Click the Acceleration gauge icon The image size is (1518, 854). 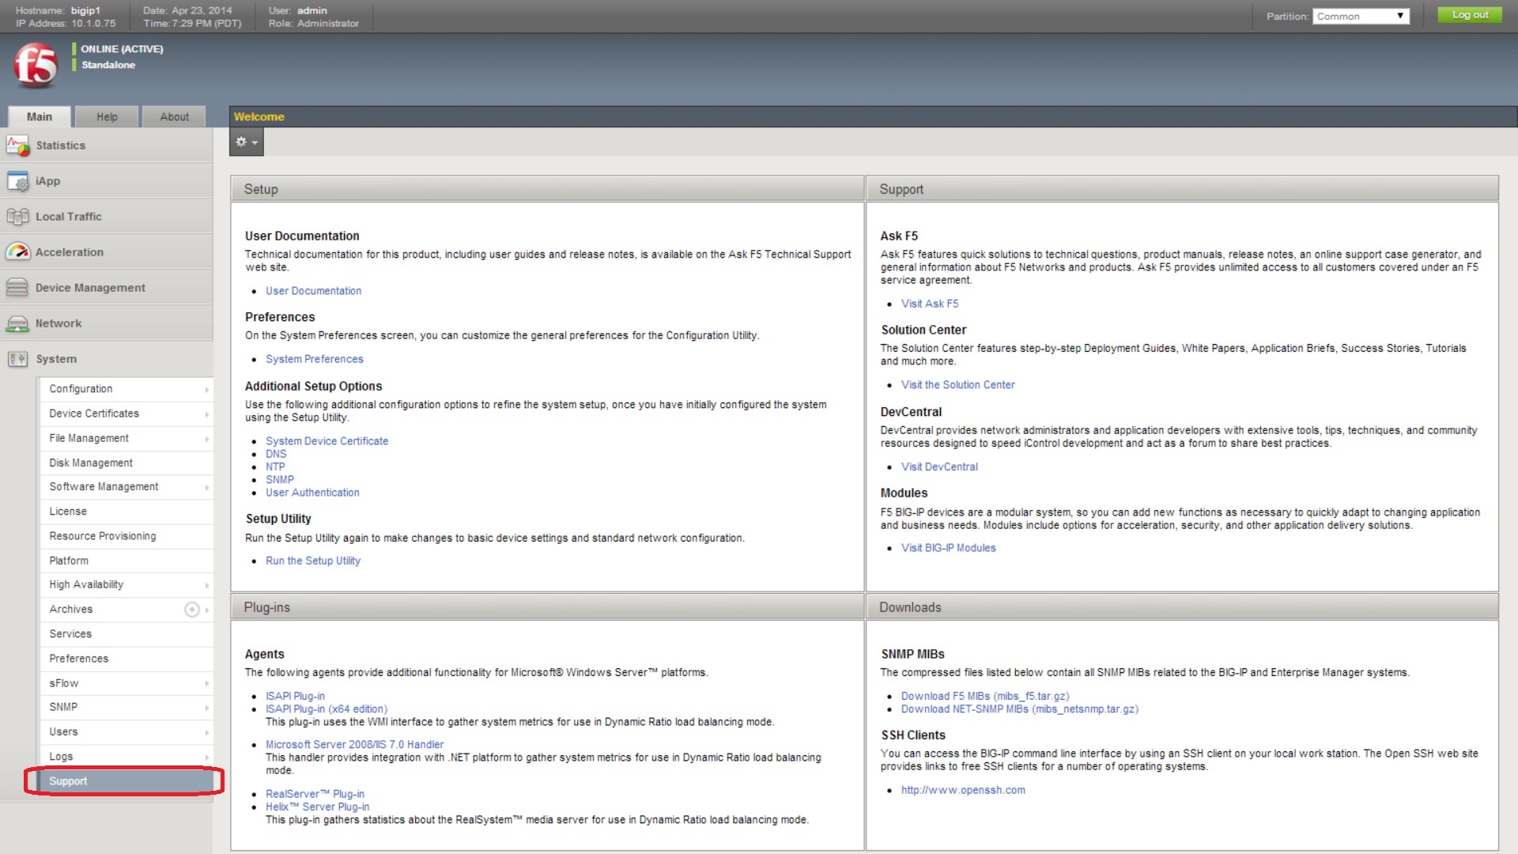click(17, 252)
